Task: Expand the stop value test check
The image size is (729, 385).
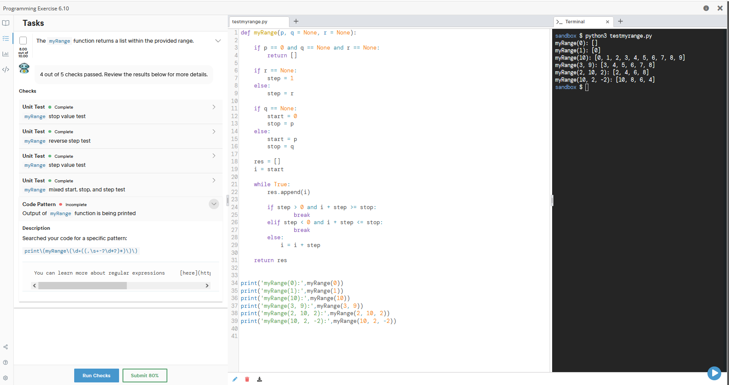Action: (x=214, y=107)
